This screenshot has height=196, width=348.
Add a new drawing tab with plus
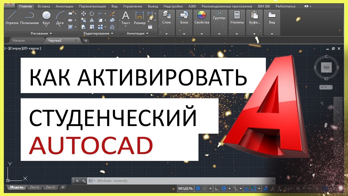coord(86,41)
